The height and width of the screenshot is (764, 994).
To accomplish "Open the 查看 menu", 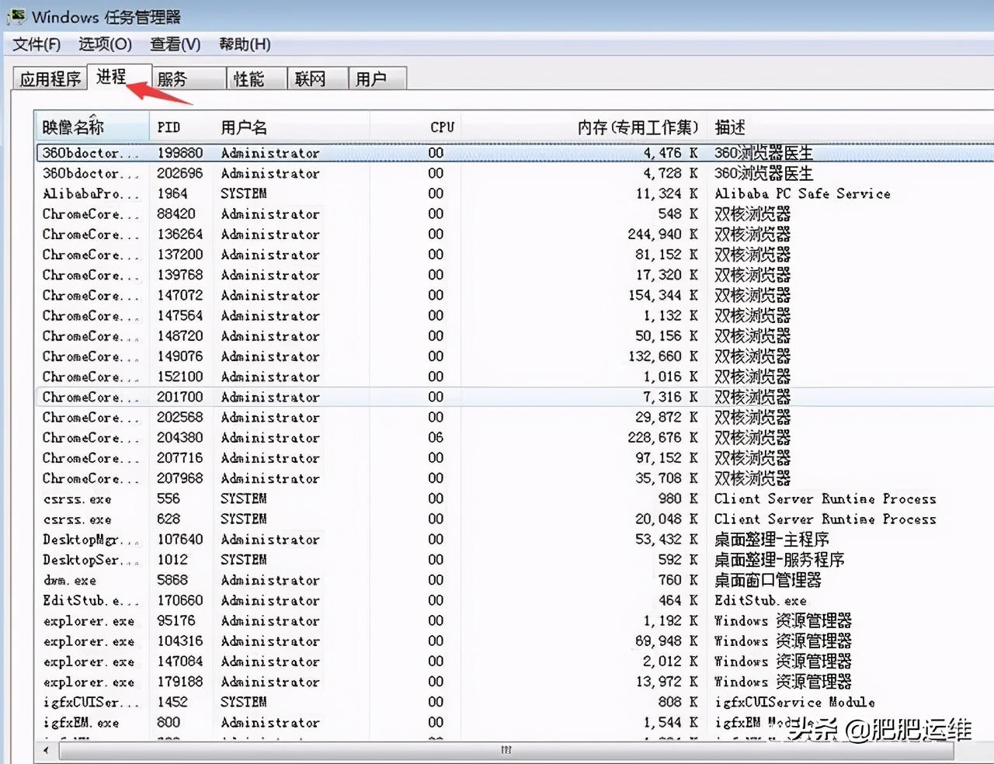I will click(175, 44).
